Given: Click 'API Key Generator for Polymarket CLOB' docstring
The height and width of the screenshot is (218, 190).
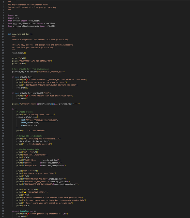Looking at the screenshot, I should tap(28, 5).
